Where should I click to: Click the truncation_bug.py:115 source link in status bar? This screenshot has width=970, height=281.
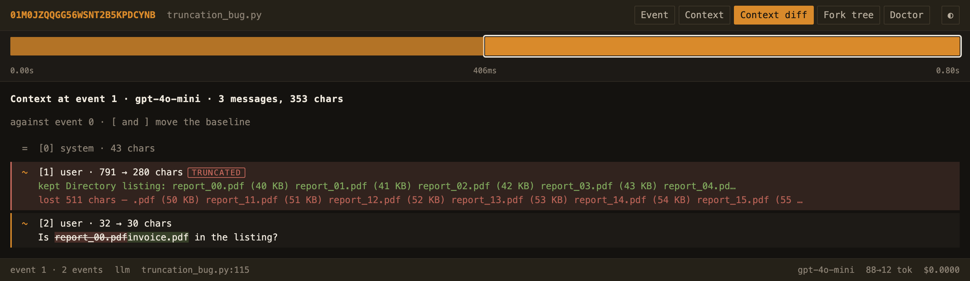point(195,270)
